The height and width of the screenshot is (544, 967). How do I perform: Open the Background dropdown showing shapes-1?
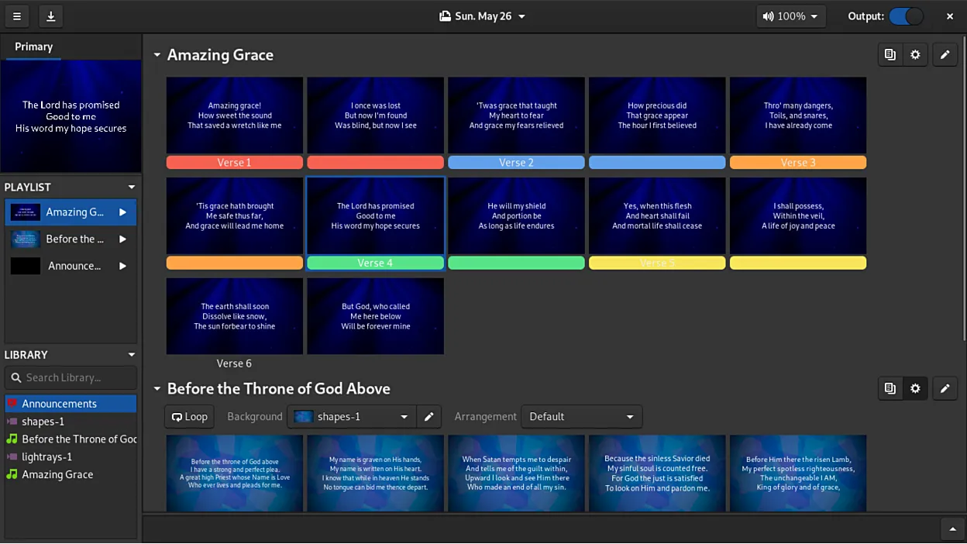351,416
